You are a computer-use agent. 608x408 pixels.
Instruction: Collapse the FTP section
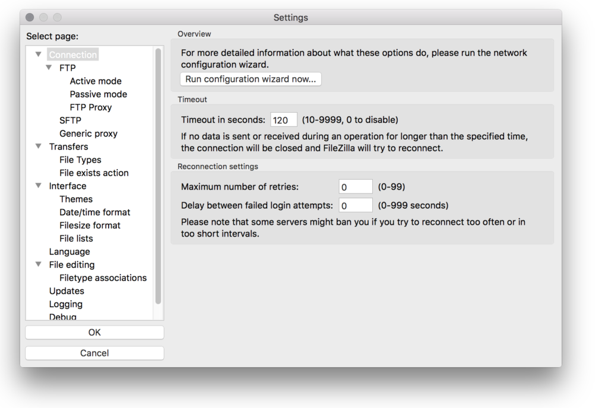point(49,68)
